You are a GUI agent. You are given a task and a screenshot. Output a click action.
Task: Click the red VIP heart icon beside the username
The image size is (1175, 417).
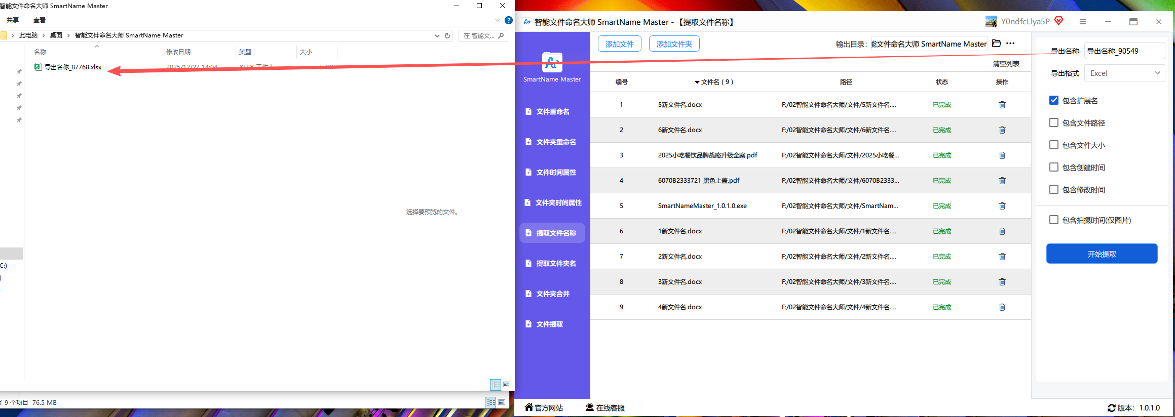[x=1058, y=21]
